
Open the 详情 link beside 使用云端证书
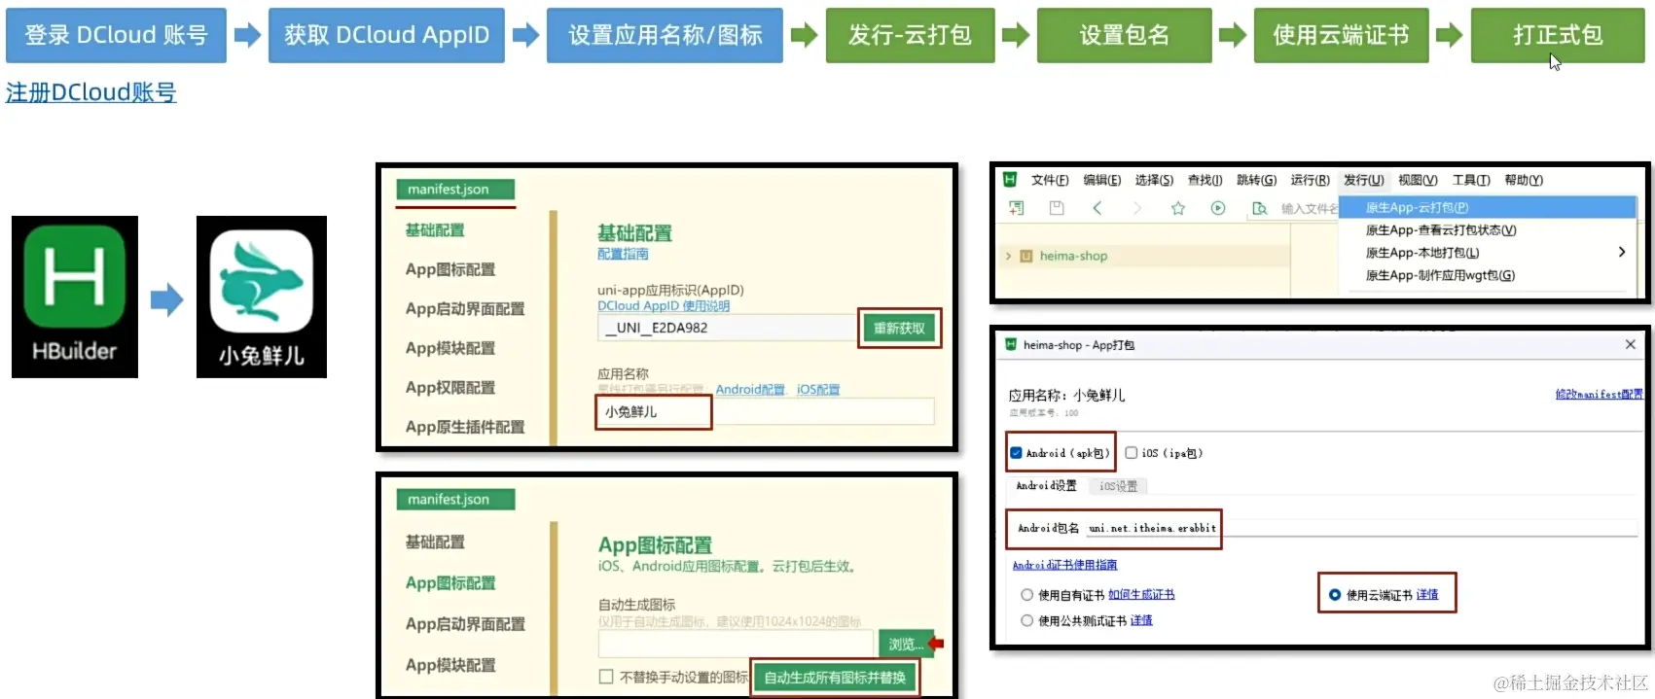1427,595
